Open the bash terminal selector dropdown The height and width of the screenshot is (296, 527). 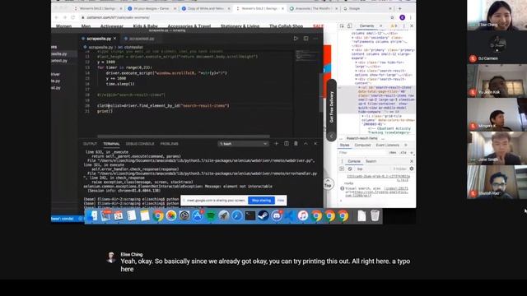[244, 144]
